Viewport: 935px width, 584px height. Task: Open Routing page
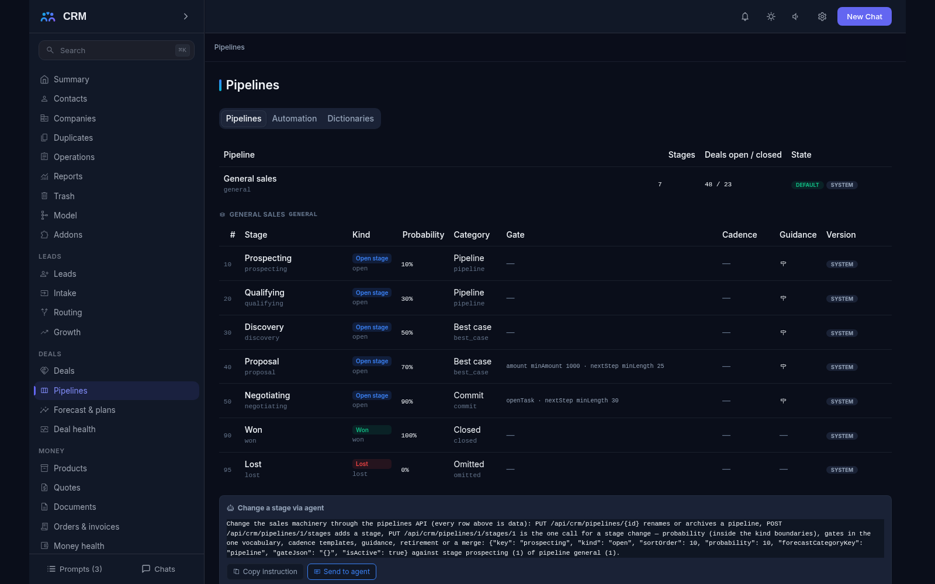pos(116,312)
